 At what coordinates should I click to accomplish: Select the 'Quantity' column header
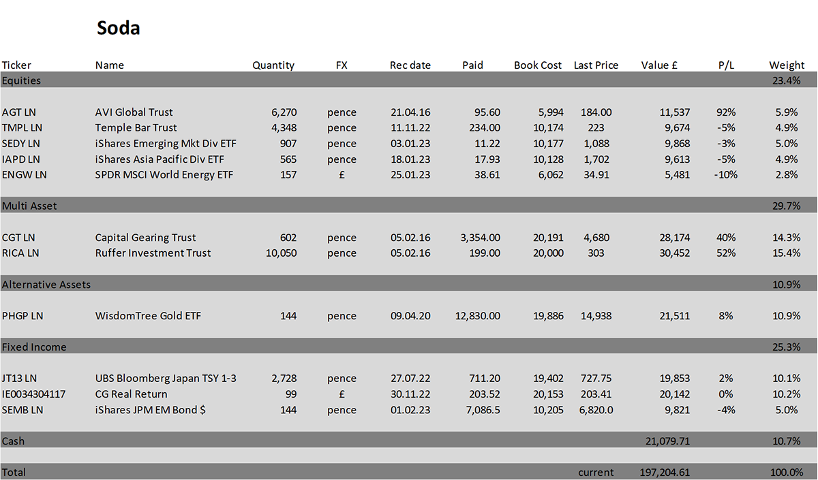tap(273, 65)
